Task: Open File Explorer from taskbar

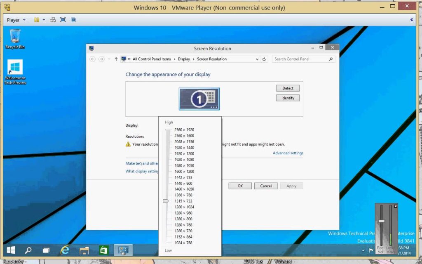Action: click(x=84, y=250)
